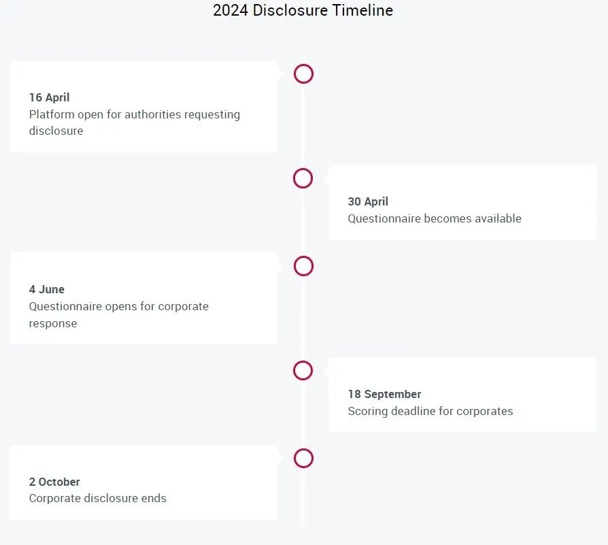Select the 30 April date label
This screenshot has width=608, height=545.
(x=368, y=201)
